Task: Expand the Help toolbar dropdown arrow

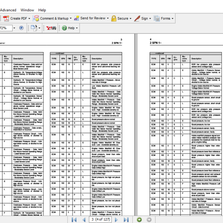Action: click(x=77, y=28)
